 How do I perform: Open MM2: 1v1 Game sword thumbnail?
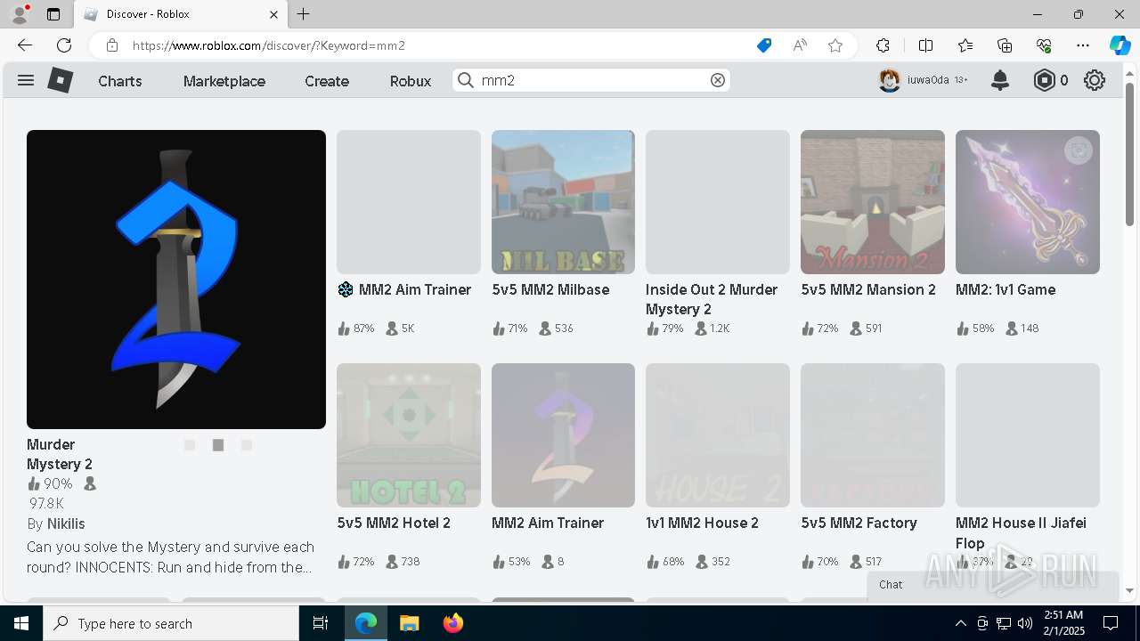click(x=1028, y=202)
